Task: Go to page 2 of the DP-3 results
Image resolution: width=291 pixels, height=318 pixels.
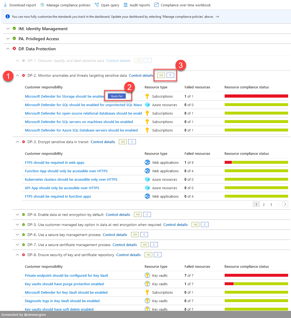Action: (264, 204)
